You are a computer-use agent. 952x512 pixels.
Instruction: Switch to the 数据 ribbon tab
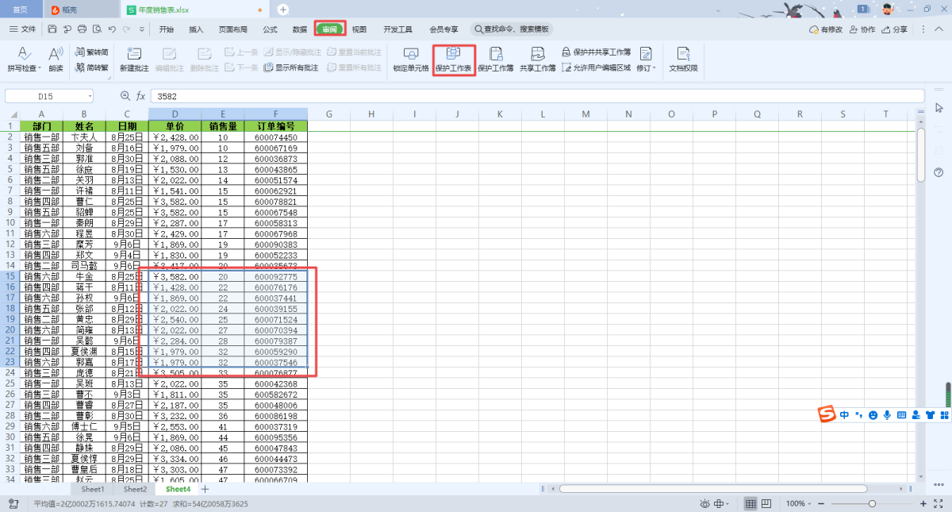(x=300, y=29)
